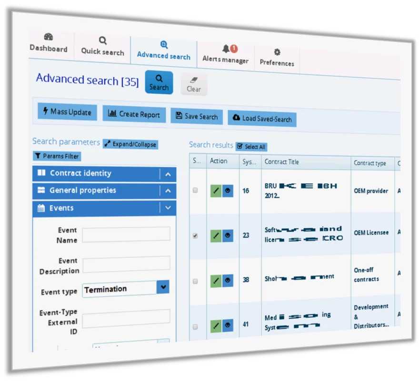419x381 pixels.
Task: Tick the checkbox for contract 41
Action: 195,327
